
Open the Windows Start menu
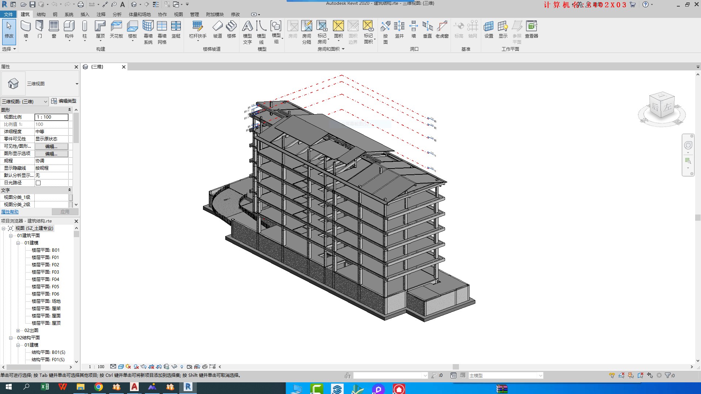tap(9, 387)
